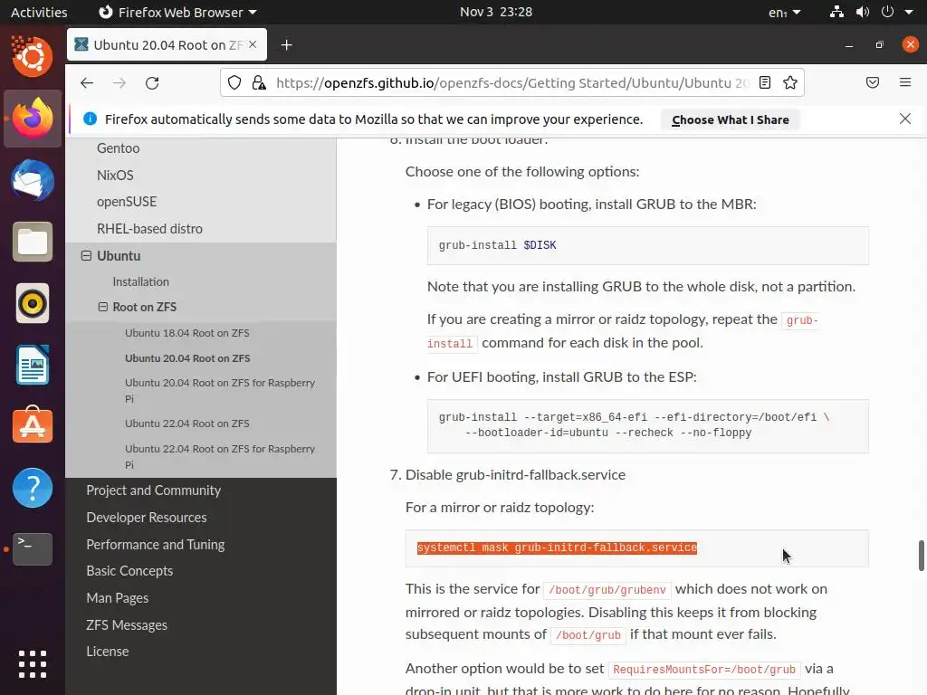Viewport: 927px width, 695px height.
Task: Open the system menu arrow in top bar
Action: click(909, 13)
